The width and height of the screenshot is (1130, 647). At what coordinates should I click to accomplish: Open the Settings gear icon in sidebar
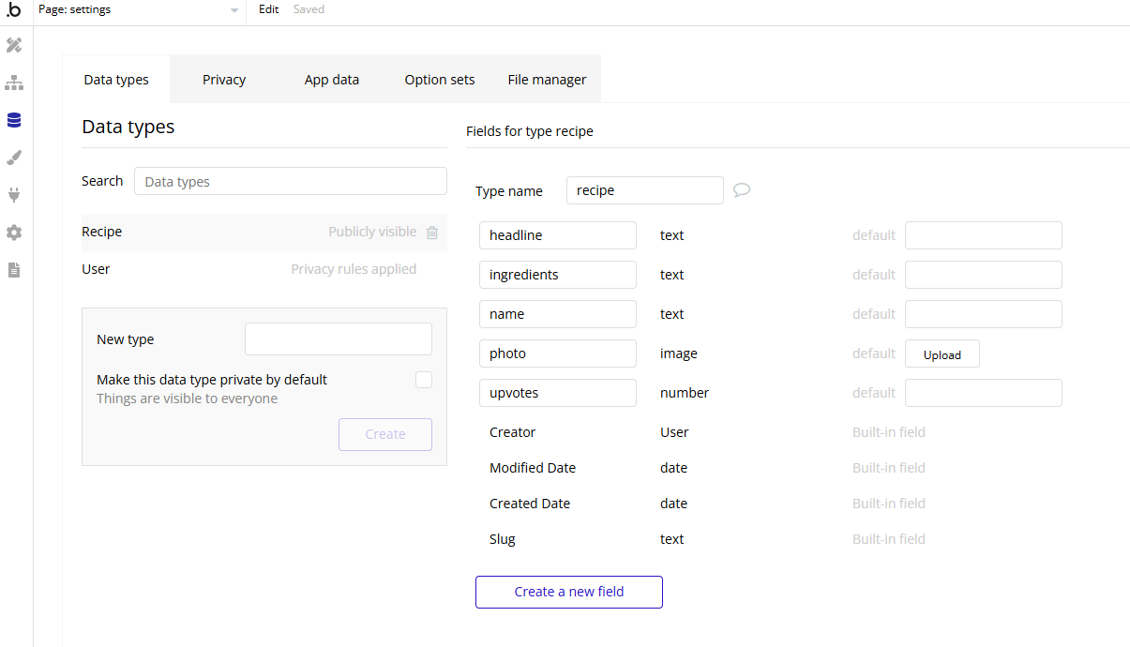coord(14,233)
